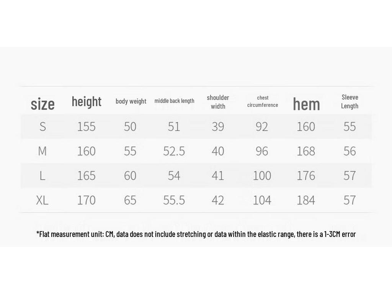Click the flat measurement unit footnote

(196, 234)
